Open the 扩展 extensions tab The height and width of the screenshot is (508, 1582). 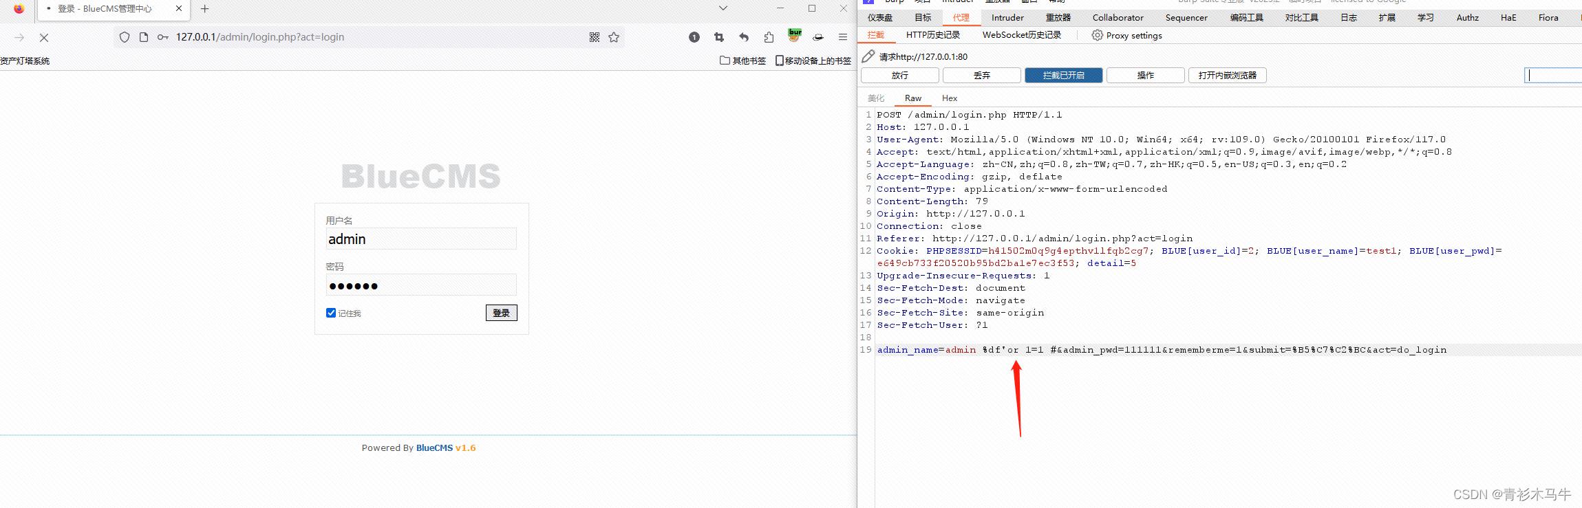1387,18
